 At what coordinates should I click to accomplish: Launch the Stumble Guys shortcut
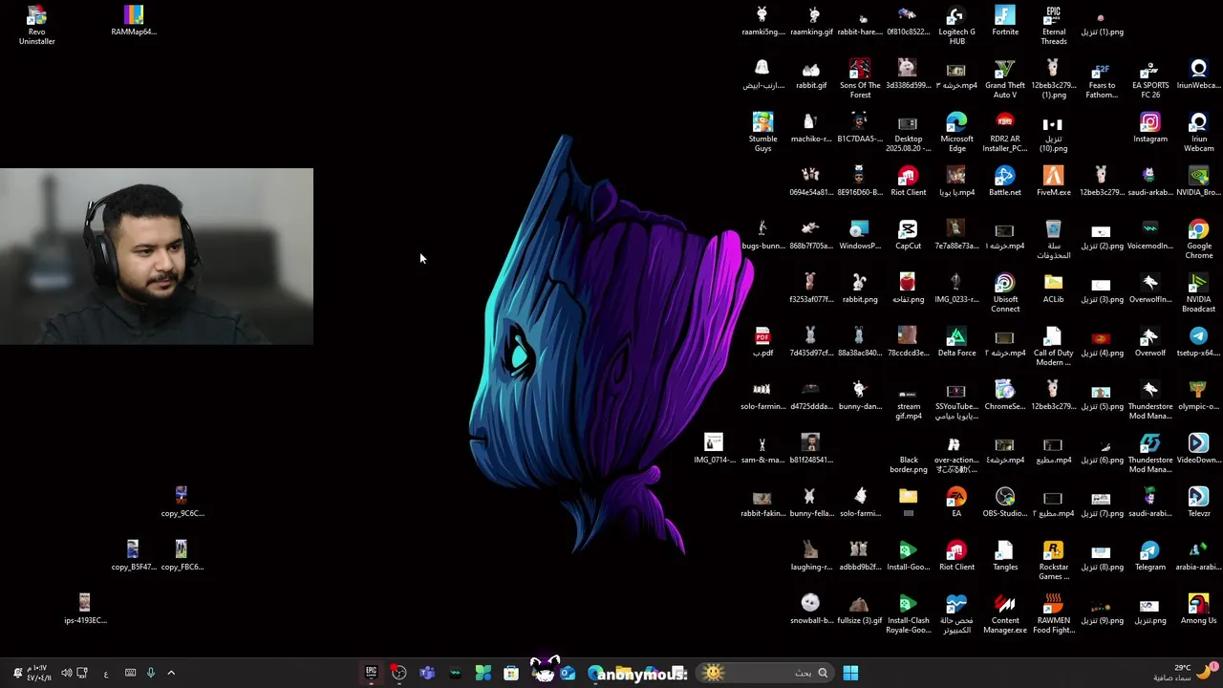click(x=762, y=132)
